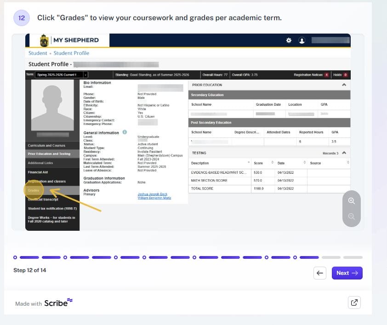The image size is (387, 325).
Task: Open guide in new window via external-link icon
Action: click(x=354, y=302)
